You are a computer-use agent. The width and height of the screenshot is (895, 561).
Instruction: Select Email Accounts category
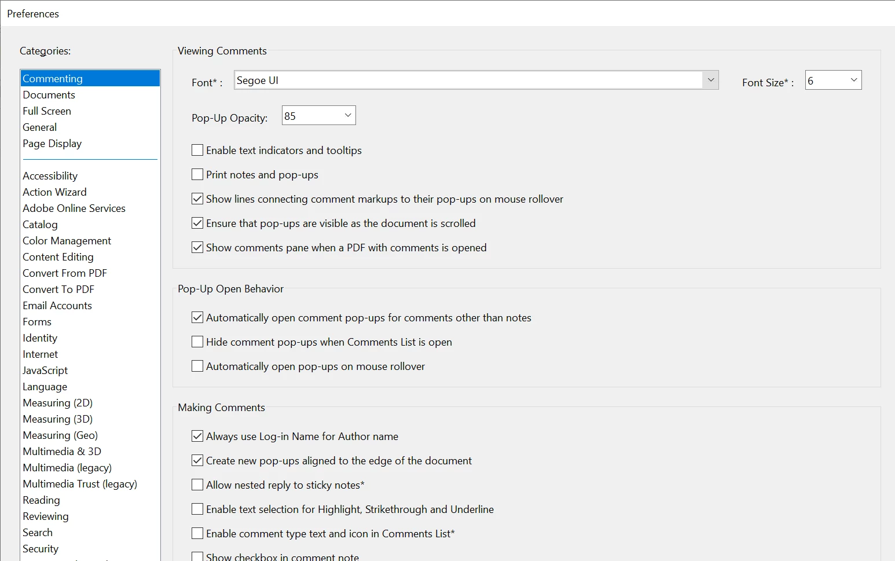tap(90, 306)
